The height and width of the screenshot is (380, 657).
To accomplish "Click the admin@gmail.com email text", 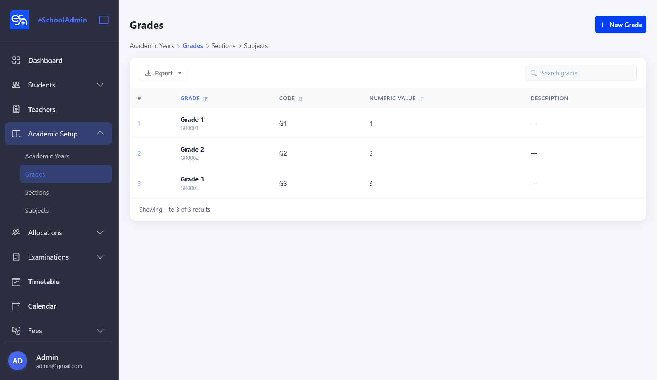I will click(x=59, y=366).
